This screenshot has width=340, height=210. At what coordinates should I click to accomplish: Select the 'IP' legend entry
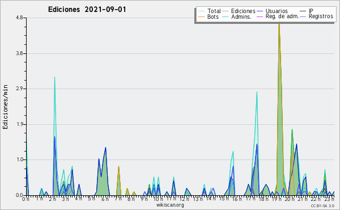311,11
